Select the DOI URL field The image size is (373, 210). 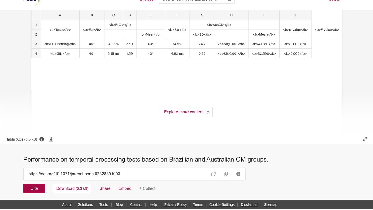[134, 174]
